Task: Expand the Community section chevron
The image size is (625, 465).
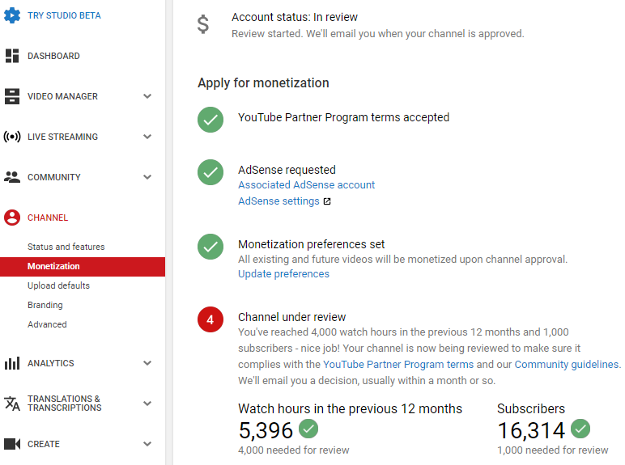Action: [147, 177]
